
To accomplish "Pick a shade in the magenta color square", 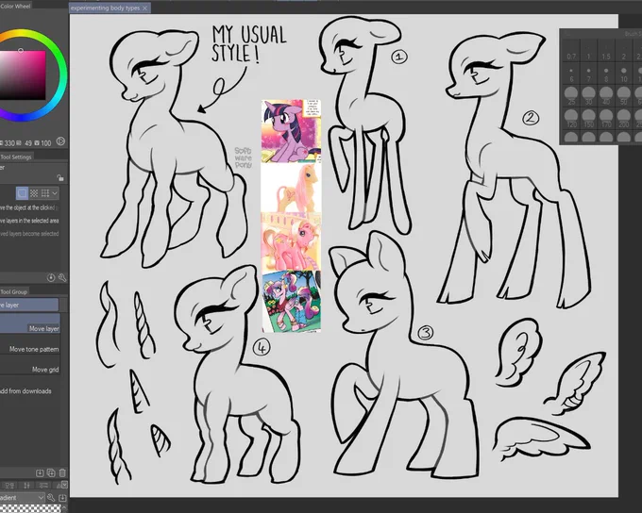I will point(23,75).
